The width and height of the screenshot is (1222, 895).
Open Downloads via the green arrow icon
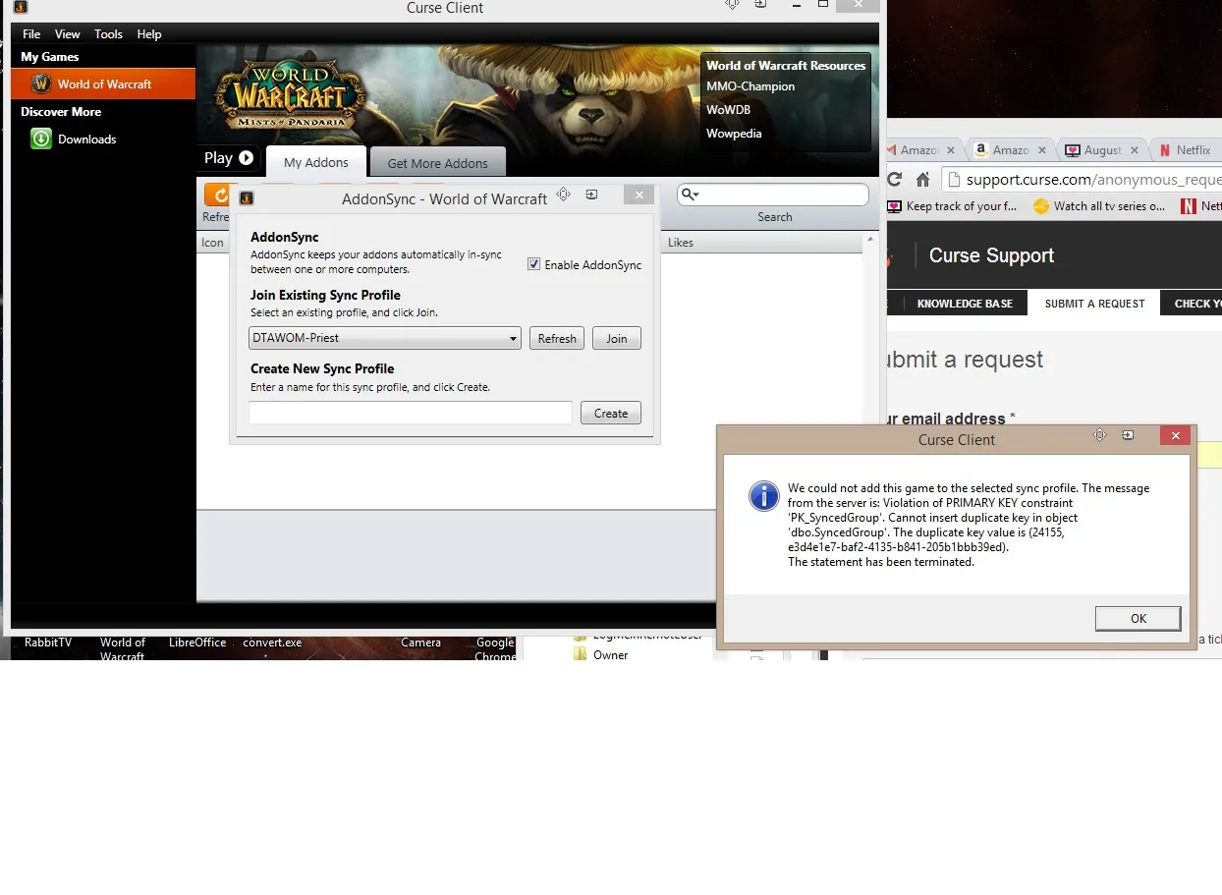[40, 140]
